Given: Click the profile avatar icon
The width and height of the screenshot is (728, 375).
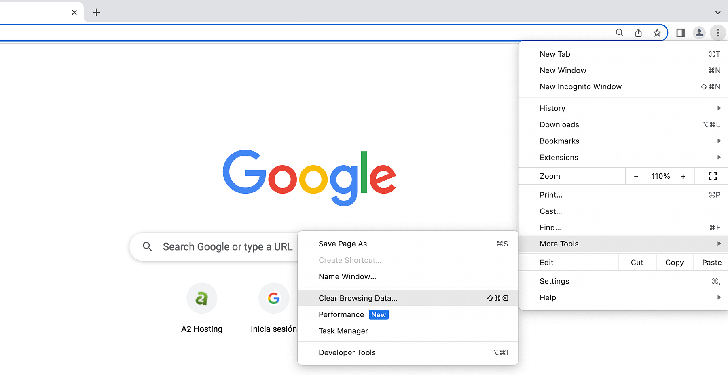Looking at the screenshot, I should tap(699, 33).
